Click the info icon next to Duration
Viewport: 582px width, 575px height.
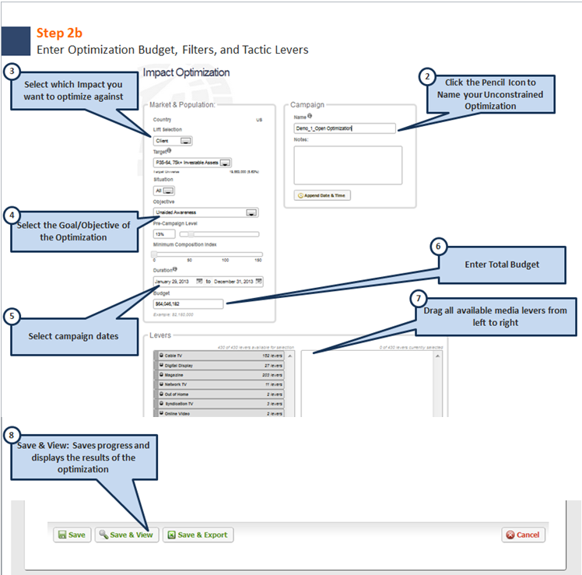click(175, 270)
